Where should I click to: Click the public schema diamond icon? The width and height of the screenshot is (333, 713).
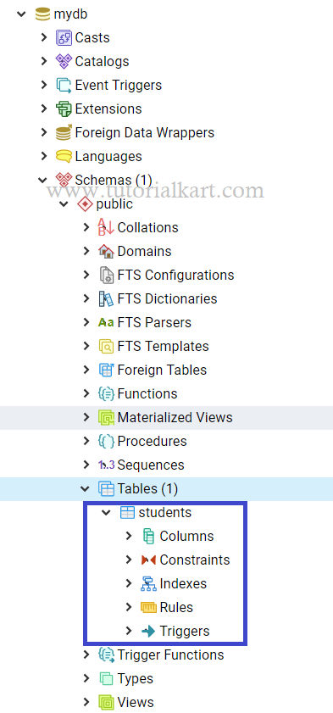[x=85, y=203]
